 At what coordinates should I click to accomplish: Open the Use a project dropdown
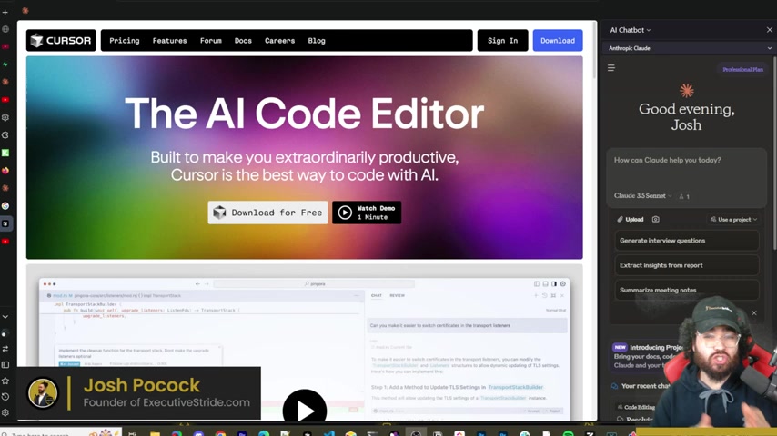point(733,219)
